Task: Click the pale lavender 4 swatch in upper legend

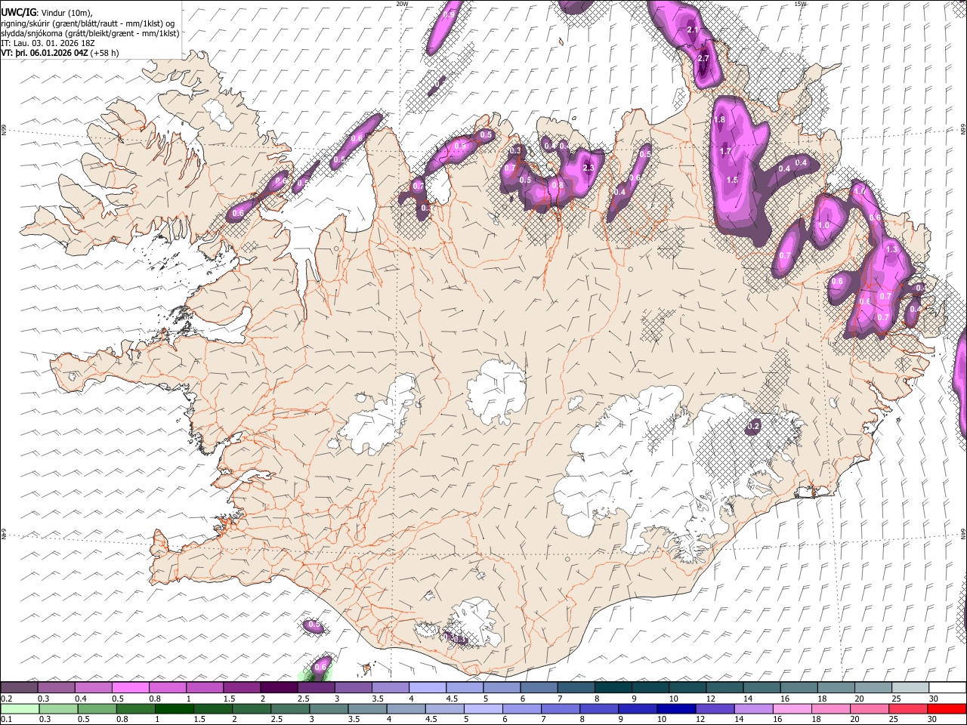Action: [x=427, y=687]
